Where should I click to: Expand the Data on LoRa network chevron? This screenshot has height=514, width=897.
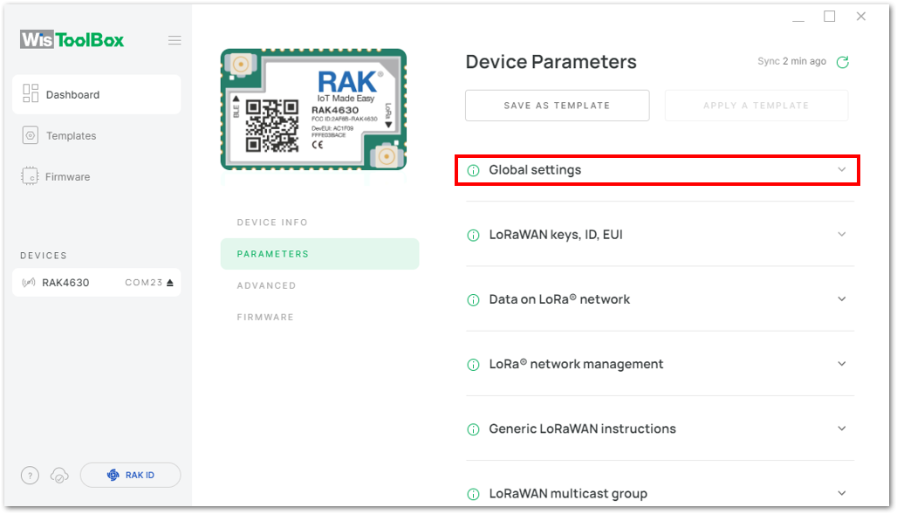point(841,298)
